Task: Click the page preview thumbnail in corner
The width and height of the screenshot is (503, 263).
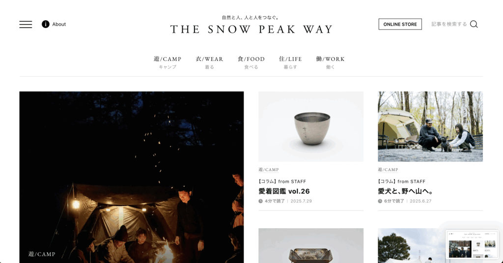Action: [x=472, y=245]
